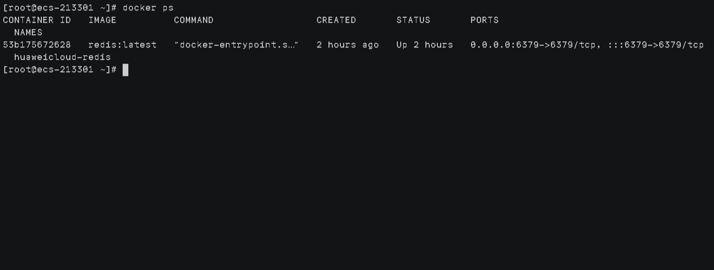Screen dimensions: 714x270
Task: Click the terminal cursor block at last prompt
Action: [x=125, y=70]
